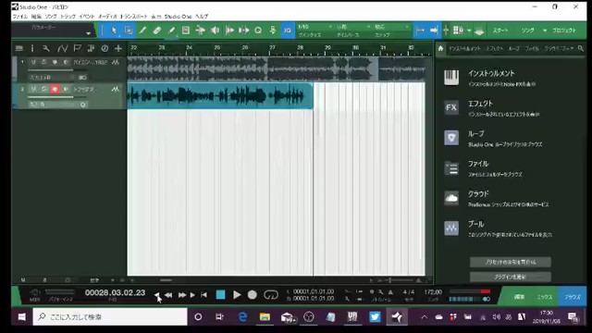This screenshot has height=333, width=592.
Task: Click the wrench track options icon
Action: click(x=46, y=48)
